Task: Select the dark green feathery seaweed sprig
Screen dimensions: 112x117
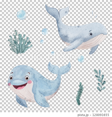Action: [x=80, y=94]
